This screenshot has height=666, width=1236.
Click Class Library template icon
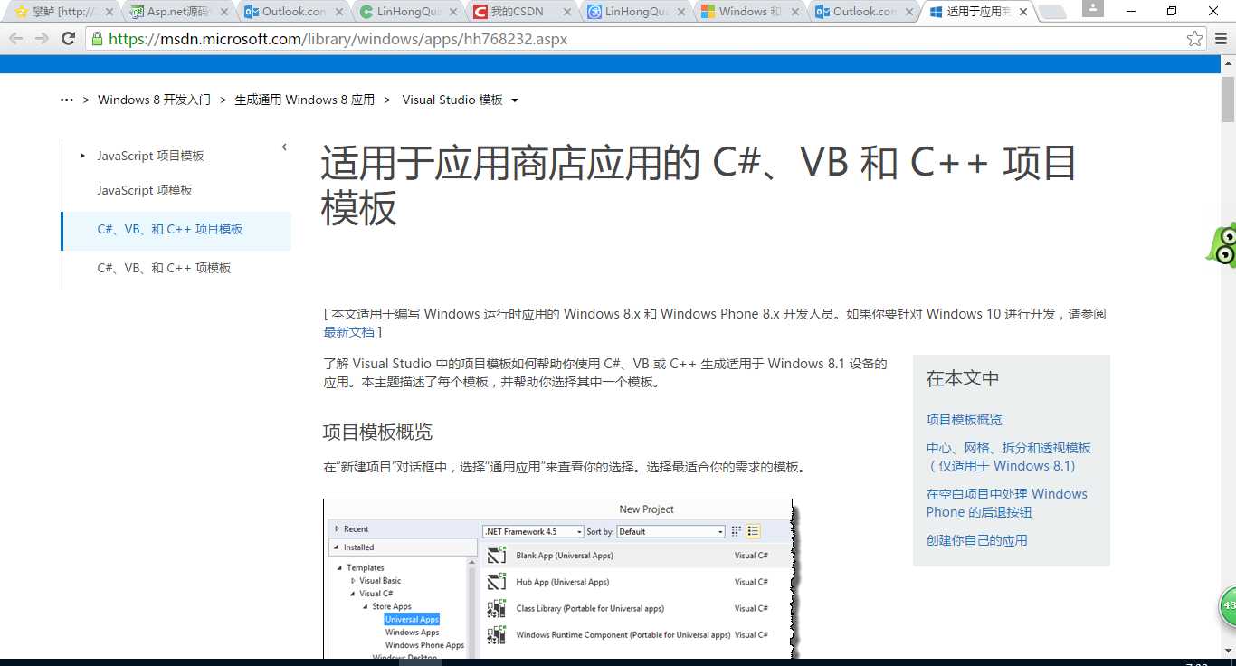(497, 608)
